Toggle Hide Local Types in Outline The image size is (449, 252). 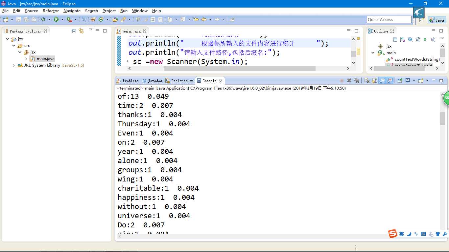(x=433, y=39)
